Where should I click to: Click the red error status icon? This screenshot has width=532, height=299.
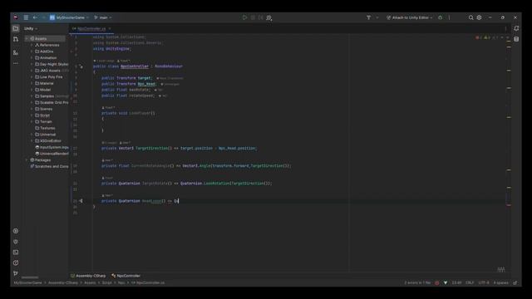click(437, 282)
